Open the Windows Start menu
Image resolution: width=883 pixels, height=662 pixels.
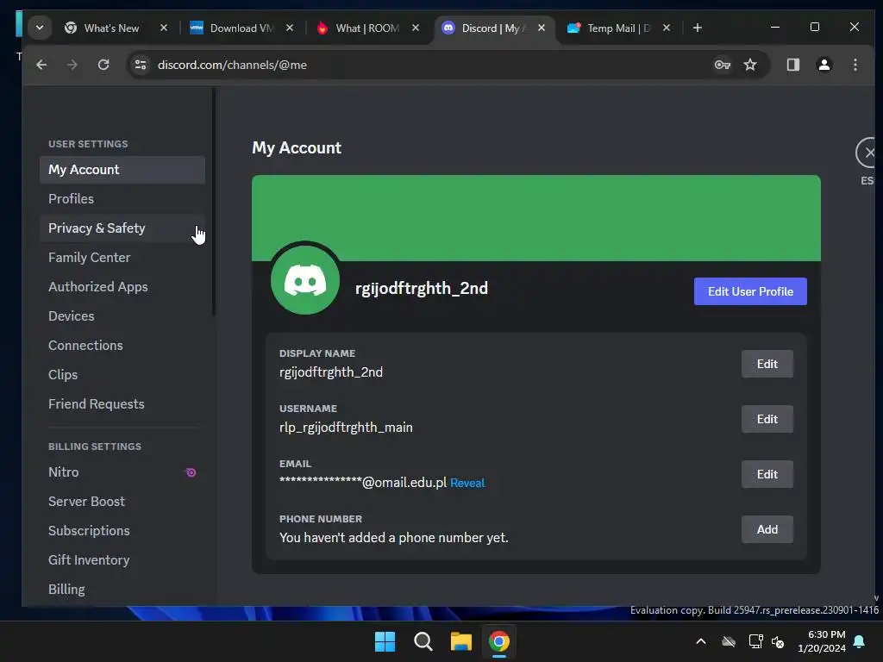click(385, 641)
